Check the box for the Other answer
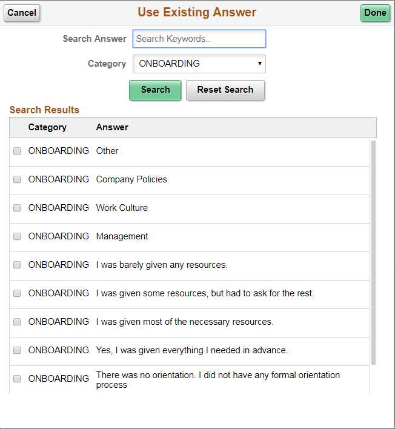 (x=17, y=151)
